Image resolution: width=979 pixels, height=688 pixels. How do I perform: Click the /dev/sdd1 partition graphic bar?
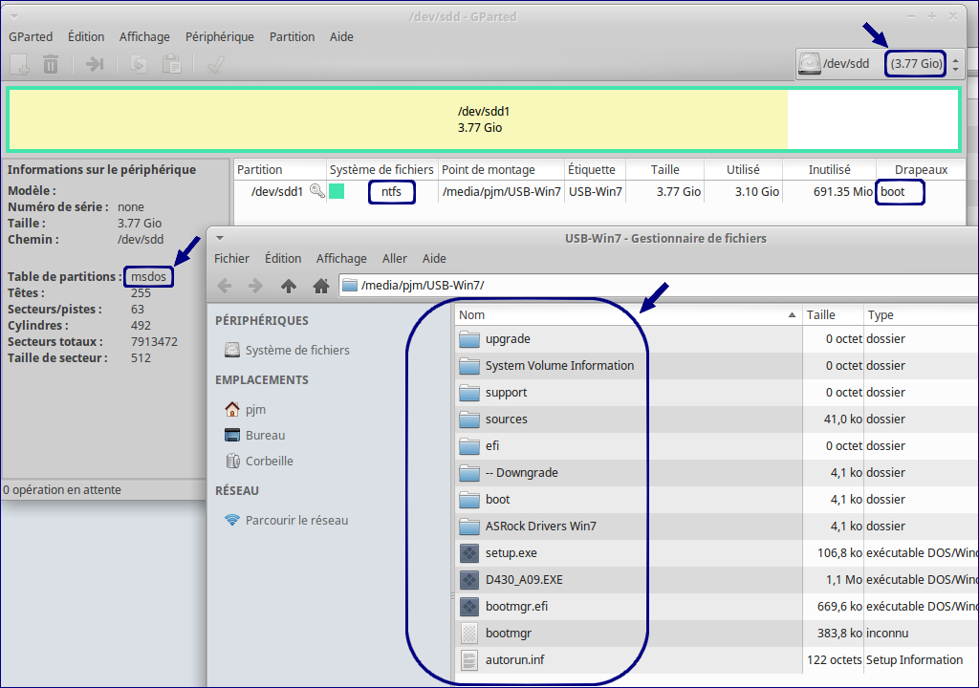tap(484, 119)
